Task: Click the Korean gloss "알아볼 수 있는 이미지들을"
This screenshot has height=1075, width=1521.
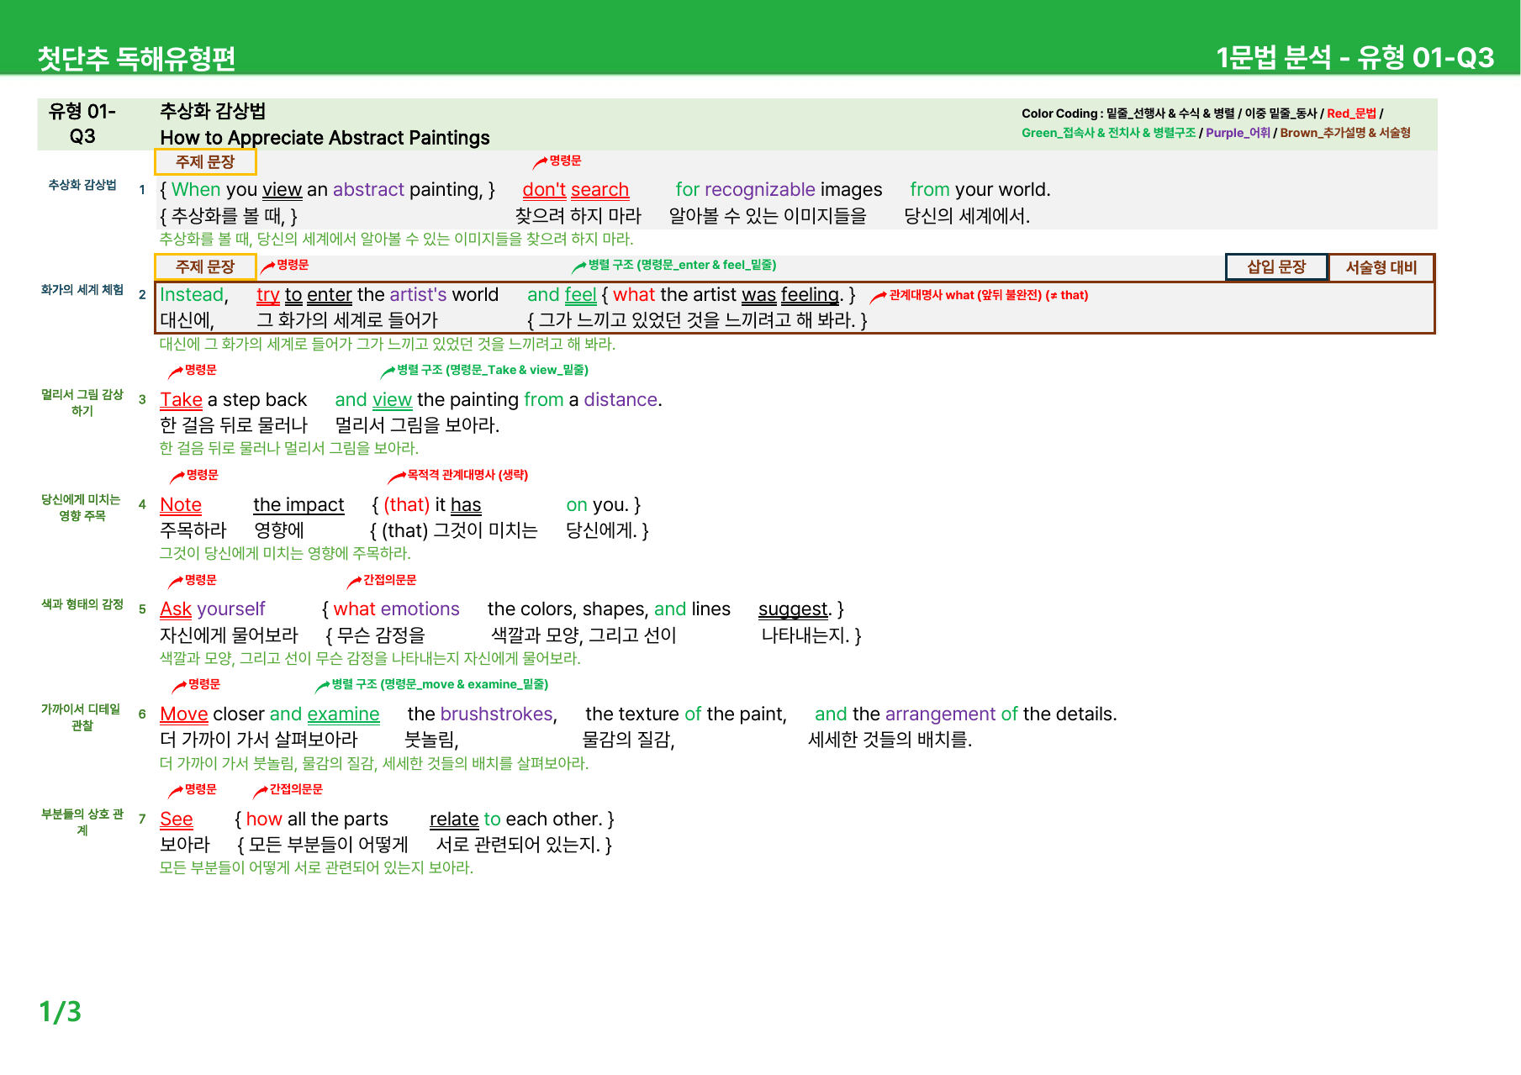Action: tap(768, 216)
